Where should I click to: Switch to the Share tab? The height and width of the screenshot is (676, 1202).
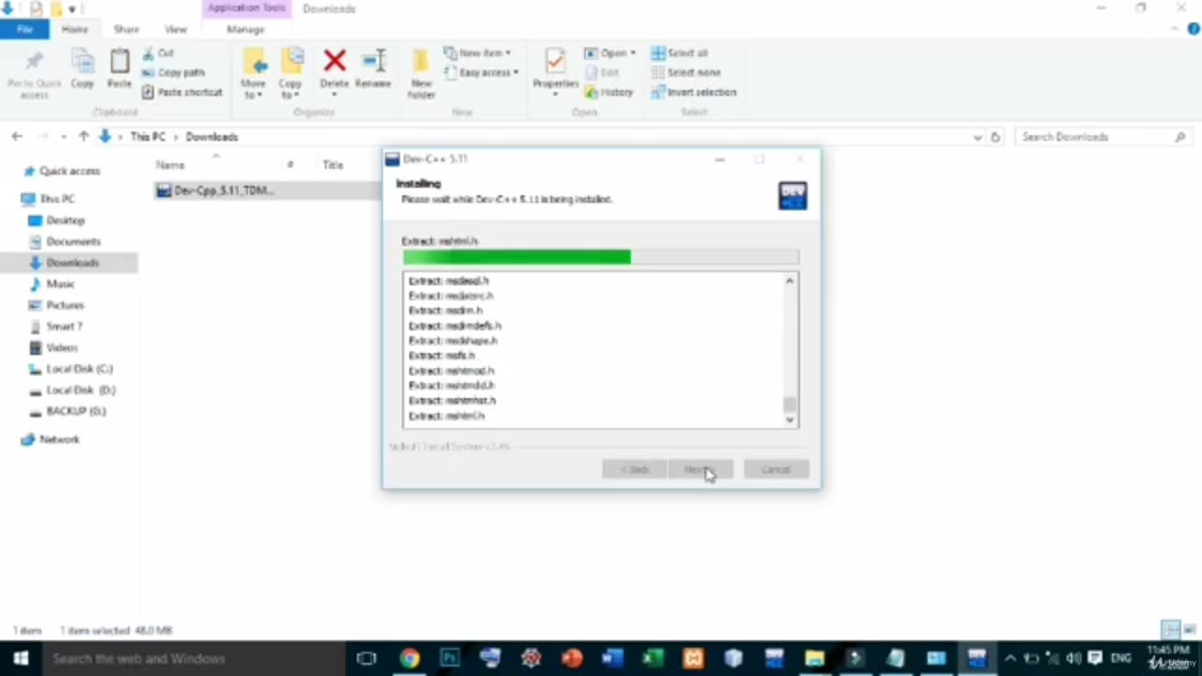tap(126, 29)
